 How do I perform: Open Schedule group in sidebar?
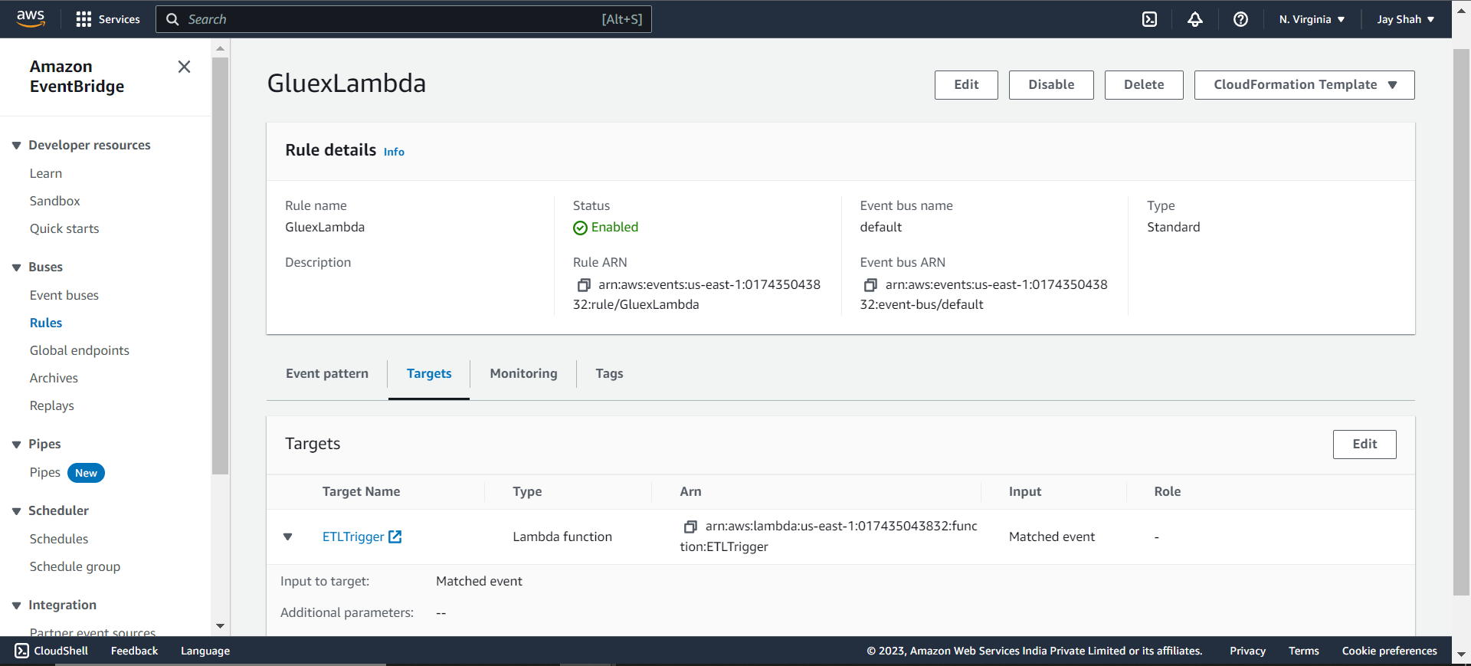(x=75, y=566)
